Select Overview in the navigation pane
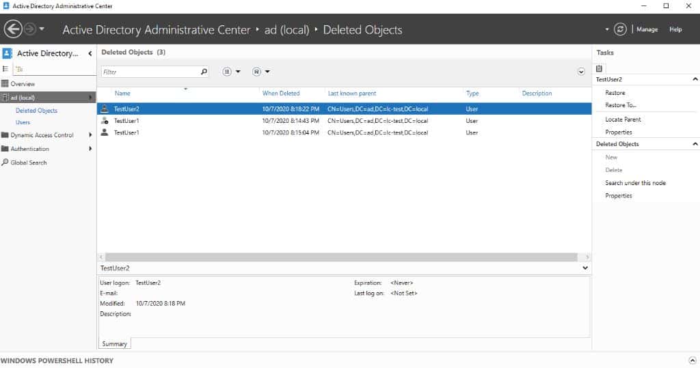The height and width of the screenshot is (368, 700). 23,84
